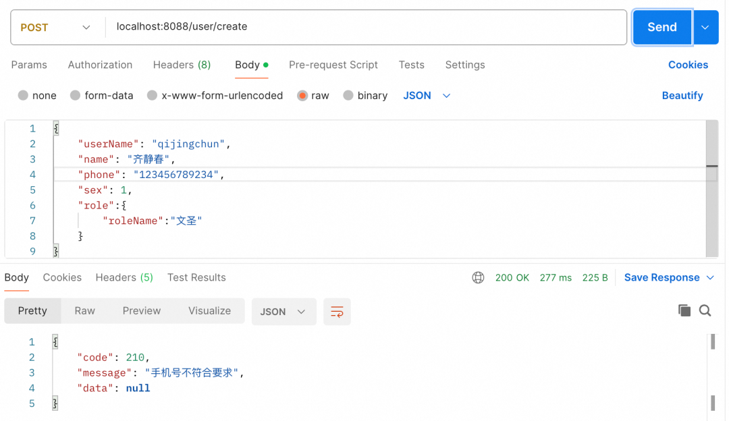Beautify the request body JSON
This screenshot has width=729, height=421.
click(x=682, y=95)
